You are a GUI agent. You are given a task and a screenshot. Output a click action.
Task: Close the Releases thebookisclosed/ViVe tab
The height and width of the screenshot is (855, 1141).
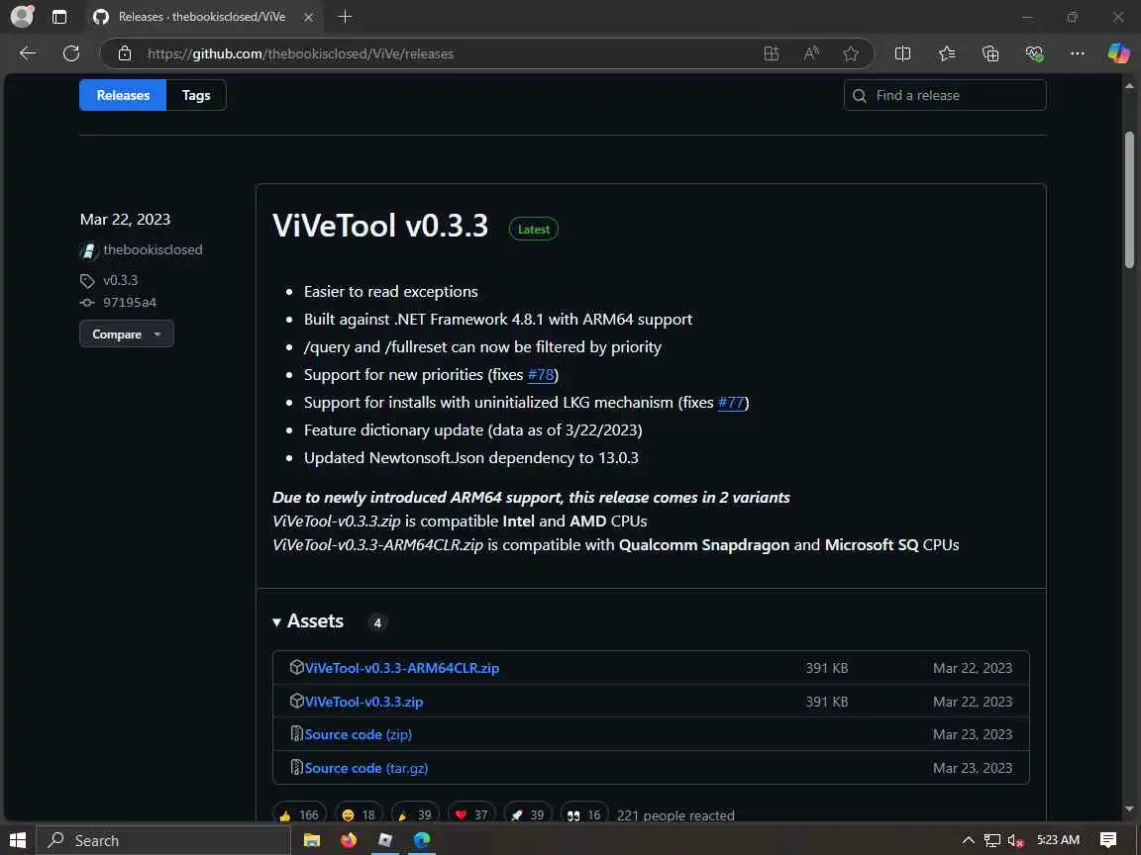309,17
